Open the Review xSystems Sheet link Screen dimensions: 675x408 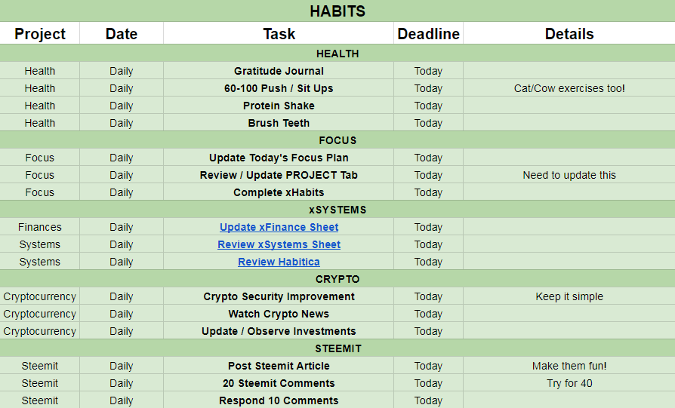click(x=279, y=244)
